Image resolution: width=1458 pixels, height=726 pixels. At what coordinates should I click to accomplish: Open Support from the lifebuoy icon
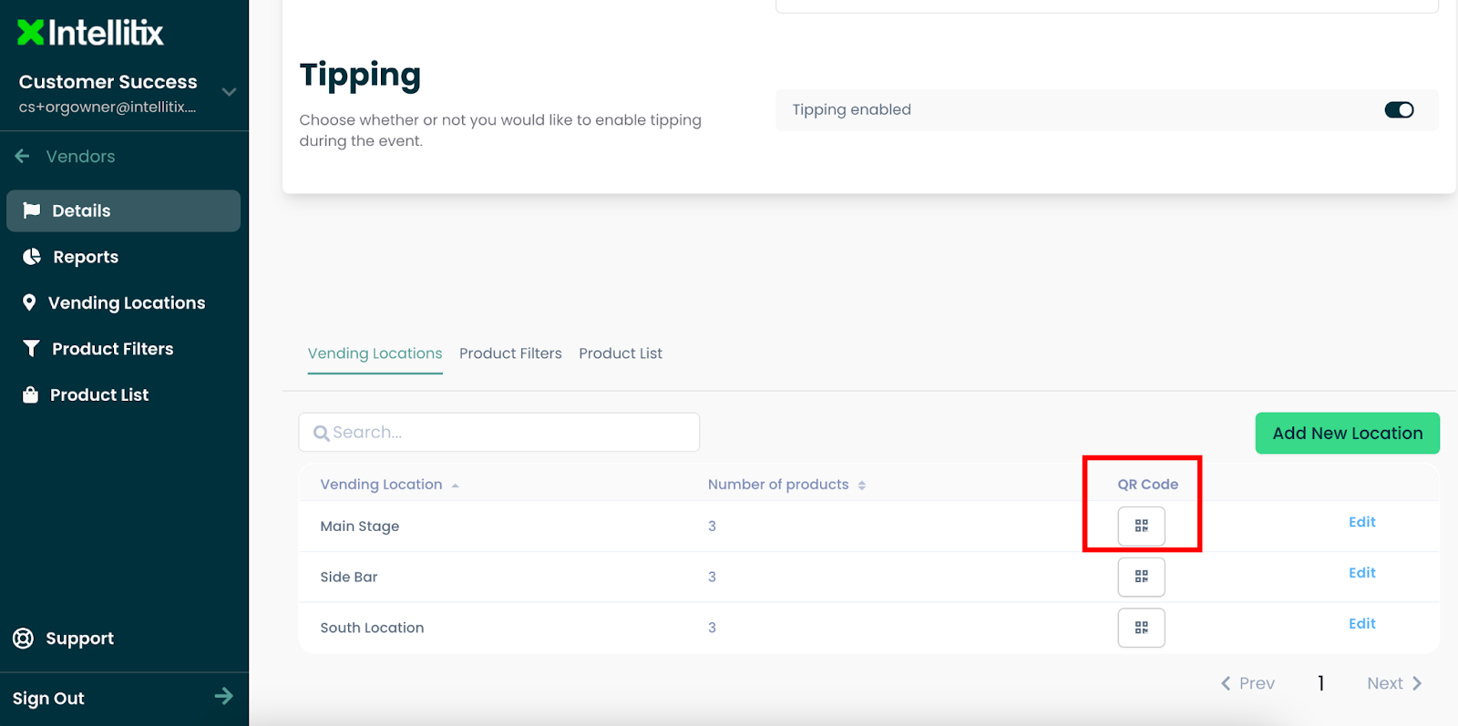[x=24, y=639]
